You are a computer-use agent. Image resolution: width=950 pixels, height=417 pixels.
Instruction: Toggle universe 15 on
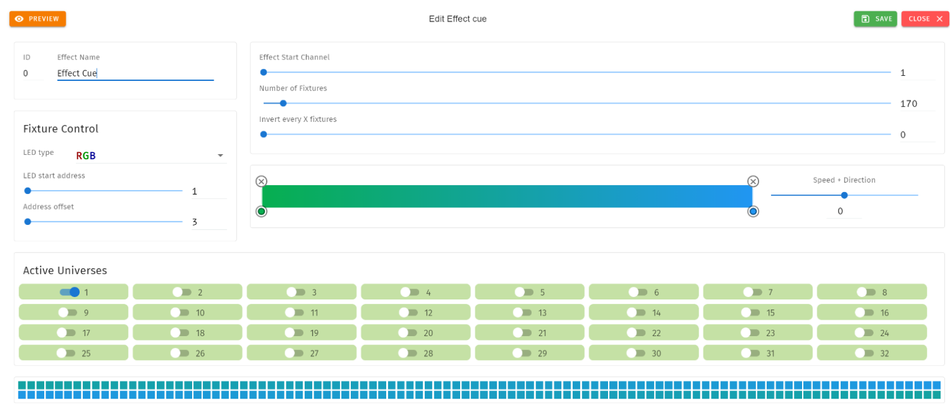coord(750,312)
